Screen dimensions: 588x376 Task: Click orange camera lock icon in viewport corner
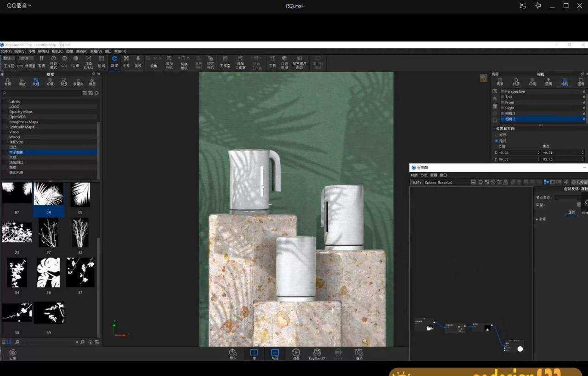(x=483, y=78)
